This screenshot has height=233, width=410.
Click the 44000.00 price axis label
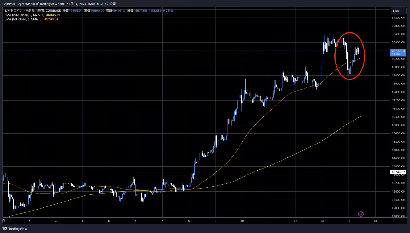coord(398,166)
